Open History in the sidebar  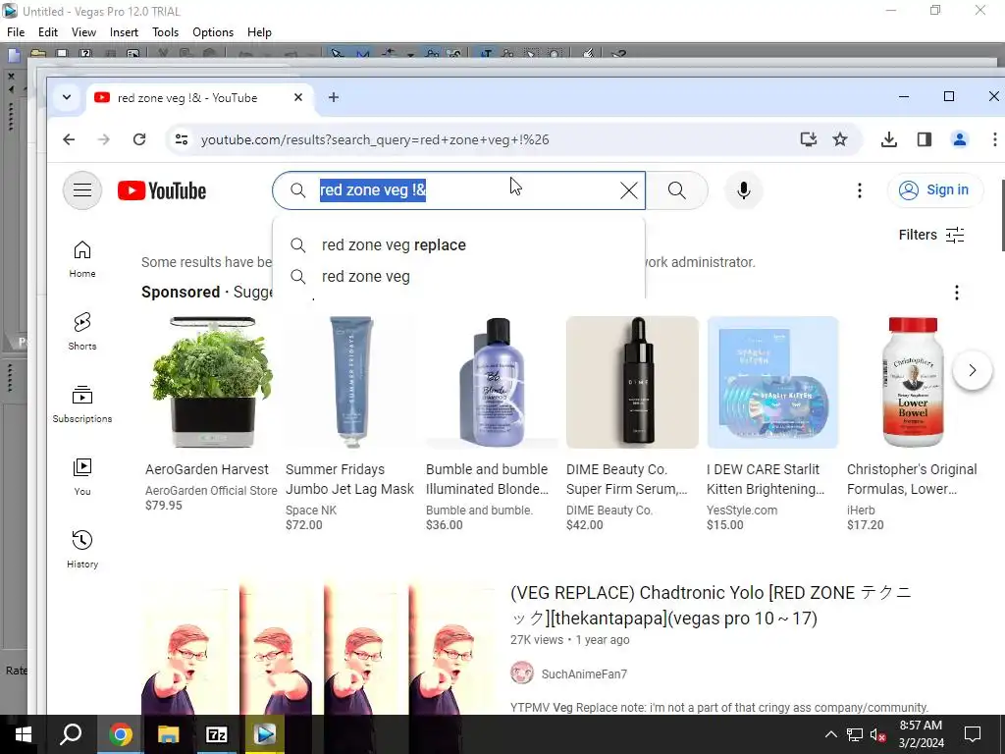click(x=82, y=550)
